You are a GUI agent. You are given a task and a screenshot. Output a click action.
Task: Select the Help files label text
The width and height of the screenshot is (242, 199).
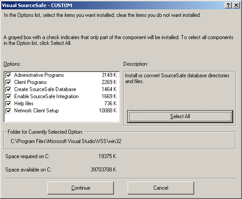24,103
